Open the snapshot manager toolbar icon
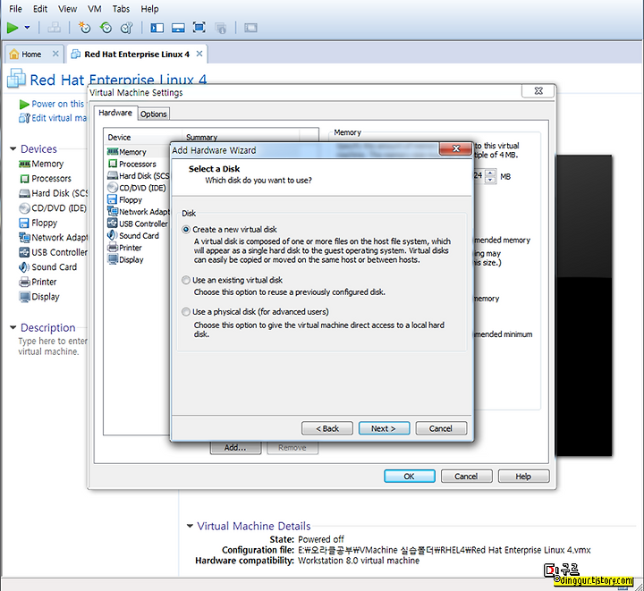Viewport: 644px width, 591px height. [127, 28]
